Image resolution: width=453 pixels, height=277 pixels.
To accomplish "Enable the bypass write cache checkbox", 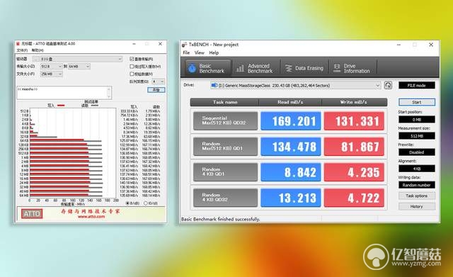I will click(132, 66).
